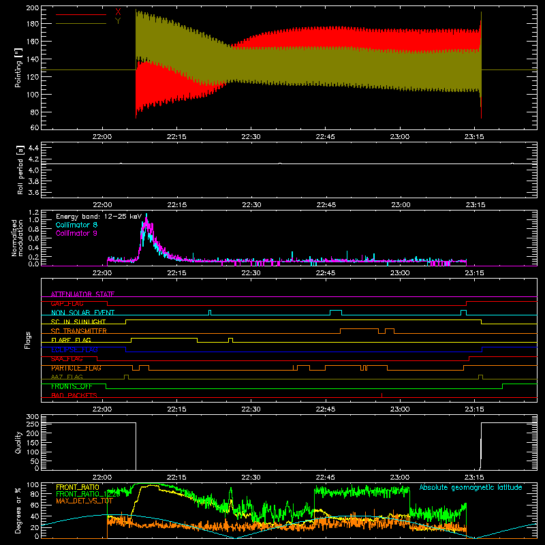Select the olive legend line for Y
This screenshot has width=545, height=545.
click(81, 24)
